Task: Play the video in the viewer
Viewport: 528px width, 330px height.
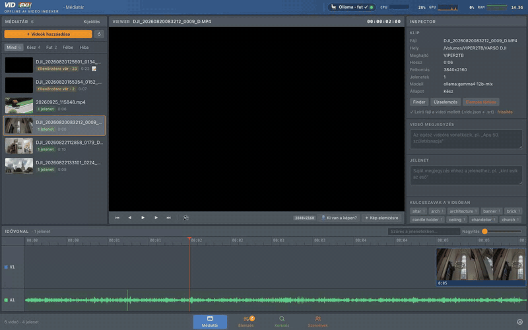Action: pyautogui.click(x=143, y=218)
